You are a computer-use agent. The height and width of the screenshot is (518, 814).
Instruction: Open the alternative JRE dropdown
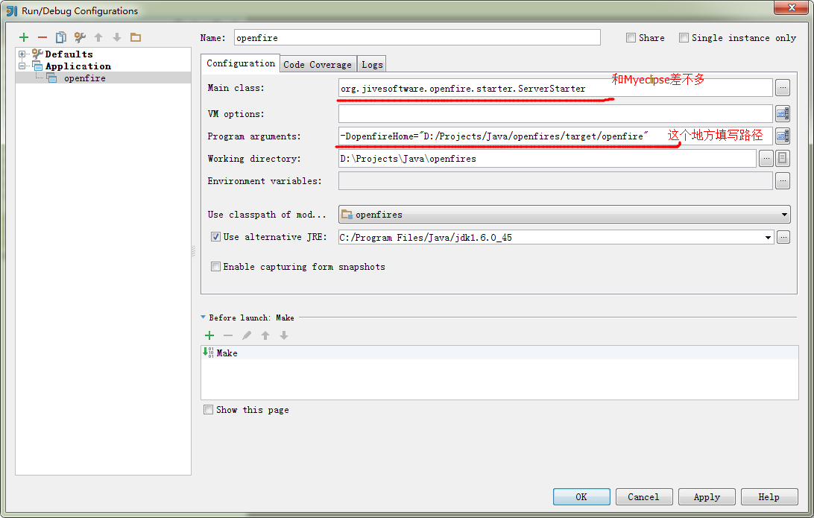click(x=767, y=236)
